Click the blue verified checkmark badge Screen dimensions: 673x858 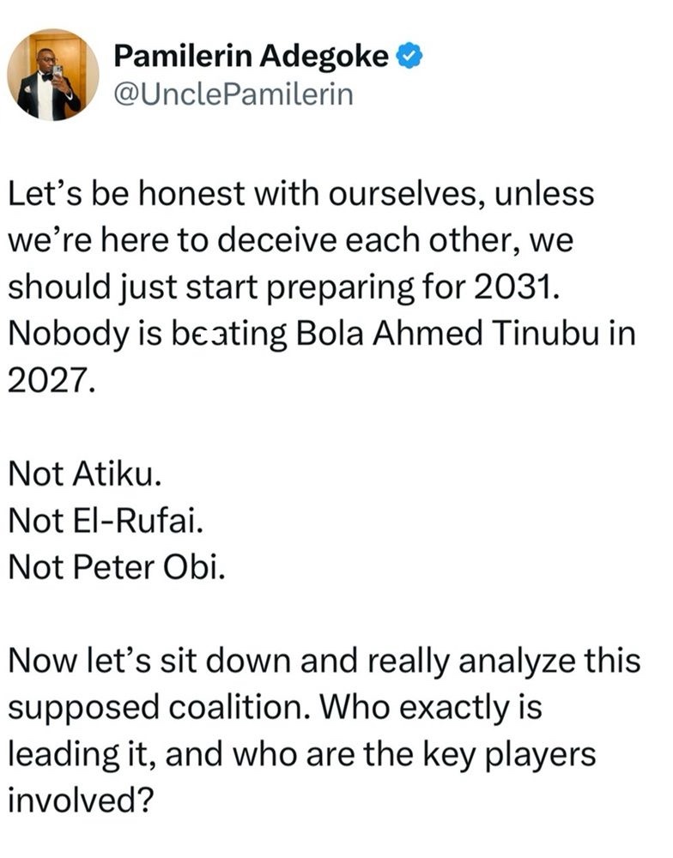pos(409,56)
